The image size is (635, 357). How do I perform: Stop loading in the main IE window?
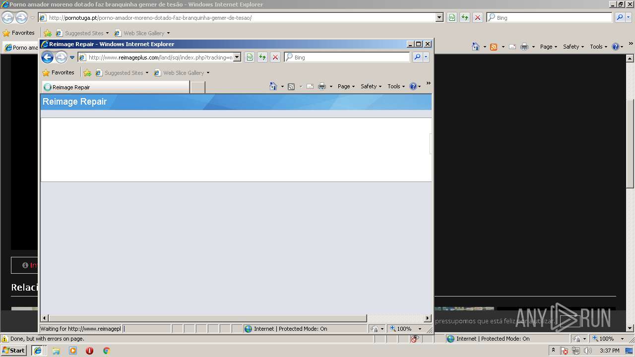[x=478, y=18]
